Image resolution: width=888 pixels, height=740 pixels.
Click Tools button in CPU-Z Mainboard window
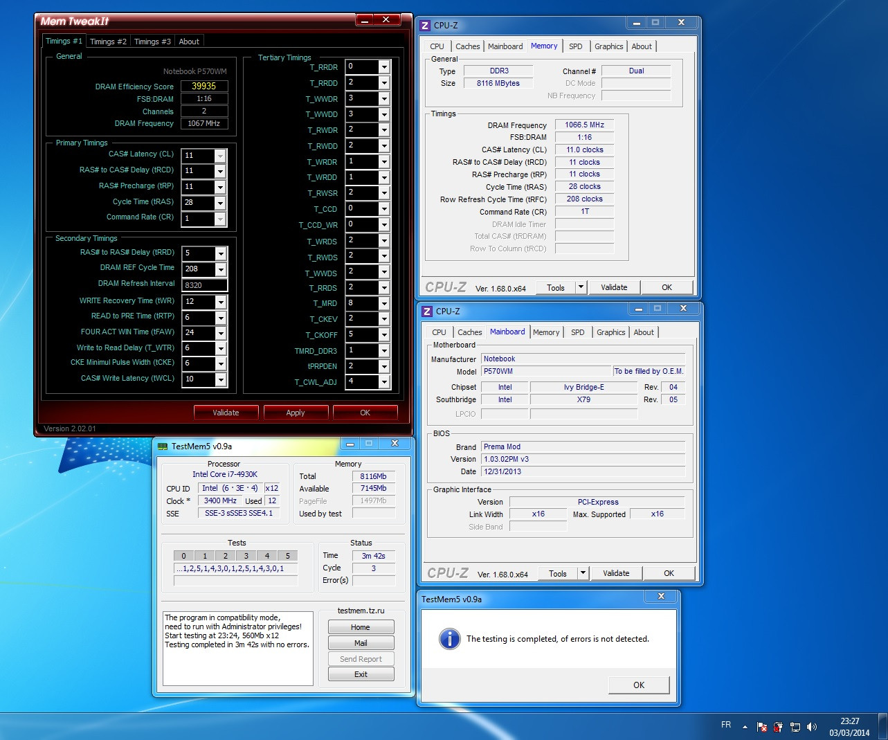(x=558, y=573)
